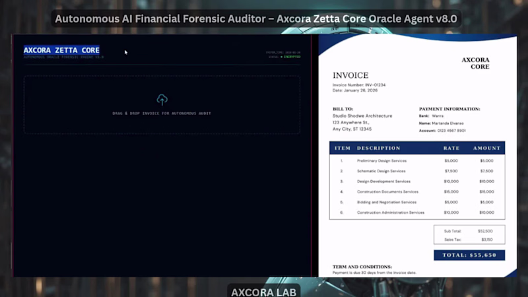Click the drag & drop invoice zone text
This screenshot has width=528, height=297.
pyautogui.click(x=162, y=114)
